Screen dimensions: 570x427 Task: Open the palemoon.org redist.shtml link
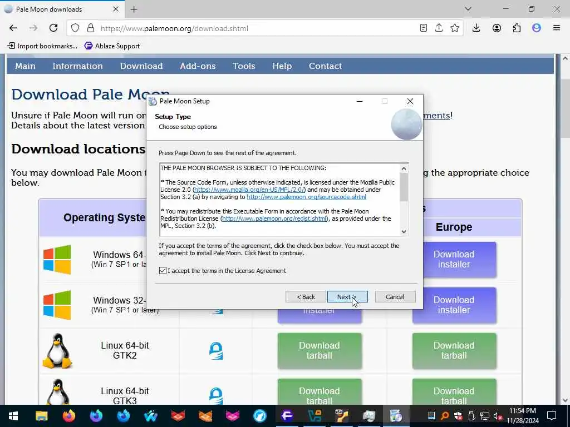pos(274,219)
